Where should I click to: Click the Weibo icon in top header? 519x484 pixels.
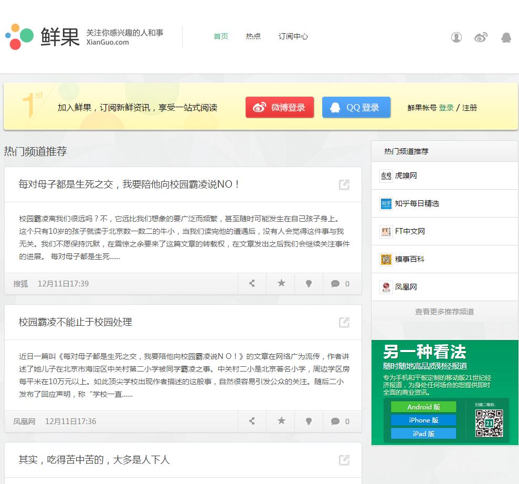(x=481, y=37)
